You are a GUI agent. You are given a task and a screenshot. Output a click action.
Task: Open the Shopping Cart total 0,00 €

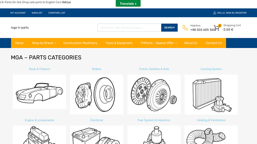click(x=228, y=29)
